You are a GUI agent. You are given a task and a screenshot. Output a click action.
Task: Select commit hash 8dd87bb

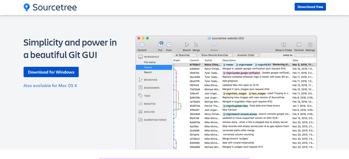tap(195, 122)
